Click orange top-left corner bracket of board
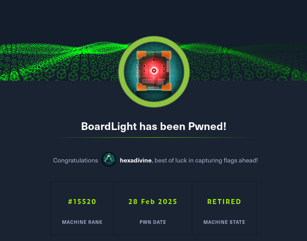The height and width of the screenshot is (241, 307). tap(141, 55)
